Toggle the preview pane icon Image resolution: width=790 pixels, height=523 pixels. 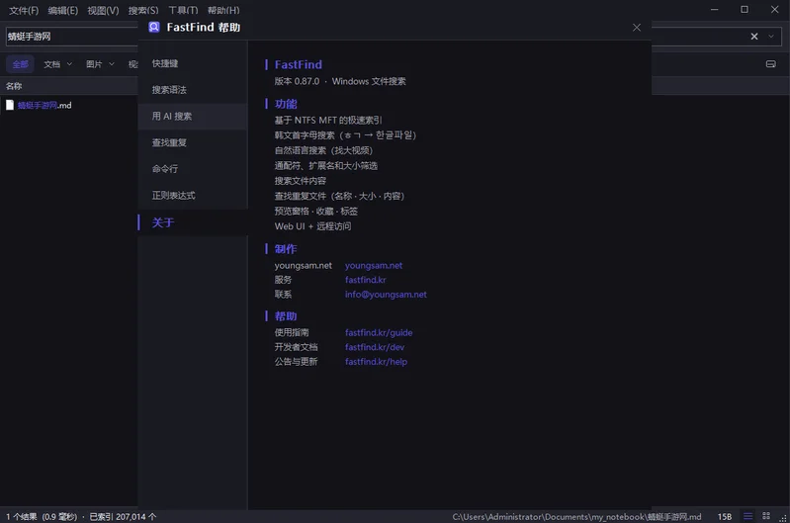coord(770,64)
